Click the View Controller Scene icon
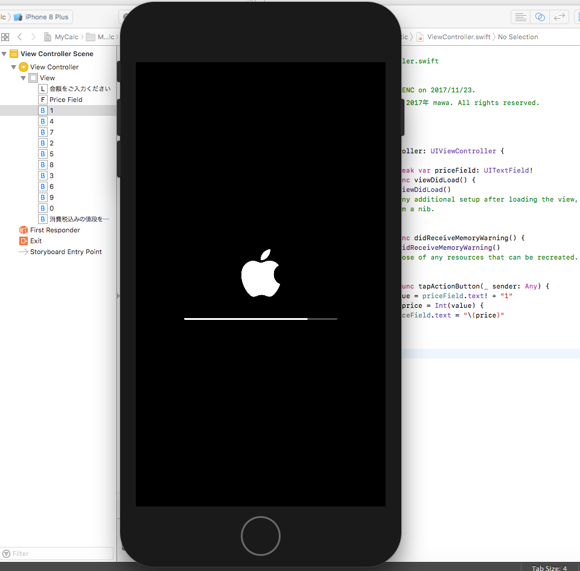 pos(14,54)
